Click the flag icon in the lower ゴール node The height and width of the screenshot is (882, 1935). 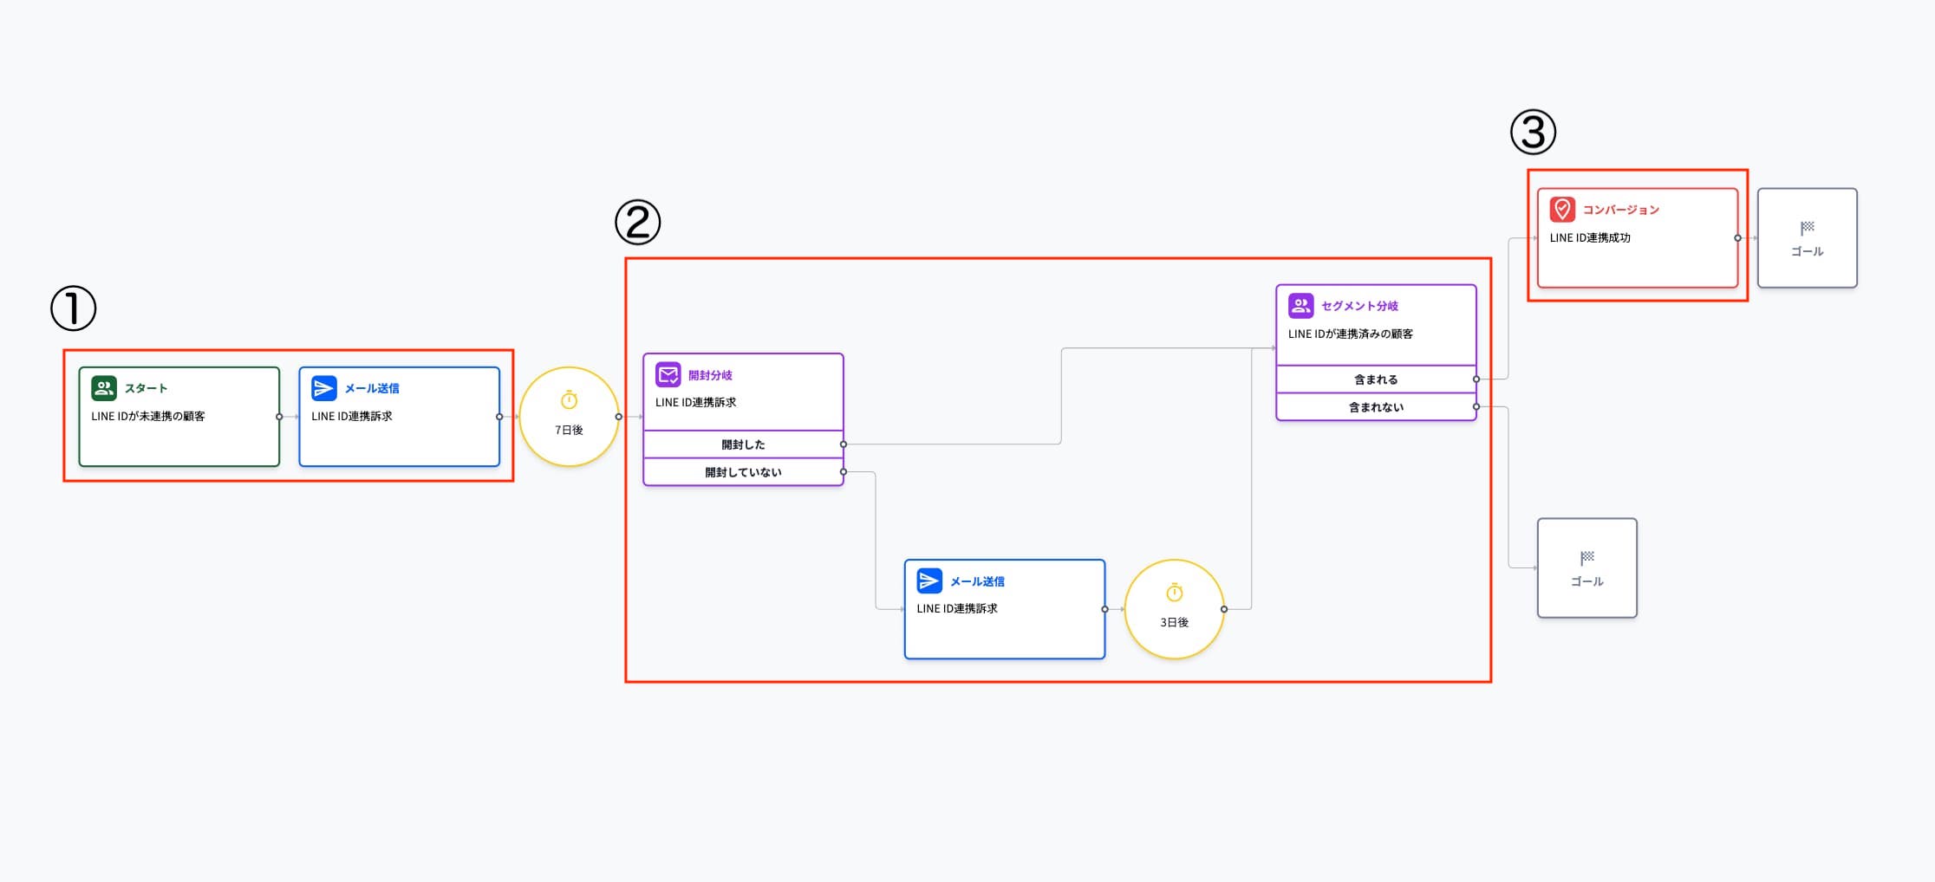coord(1586,558)
